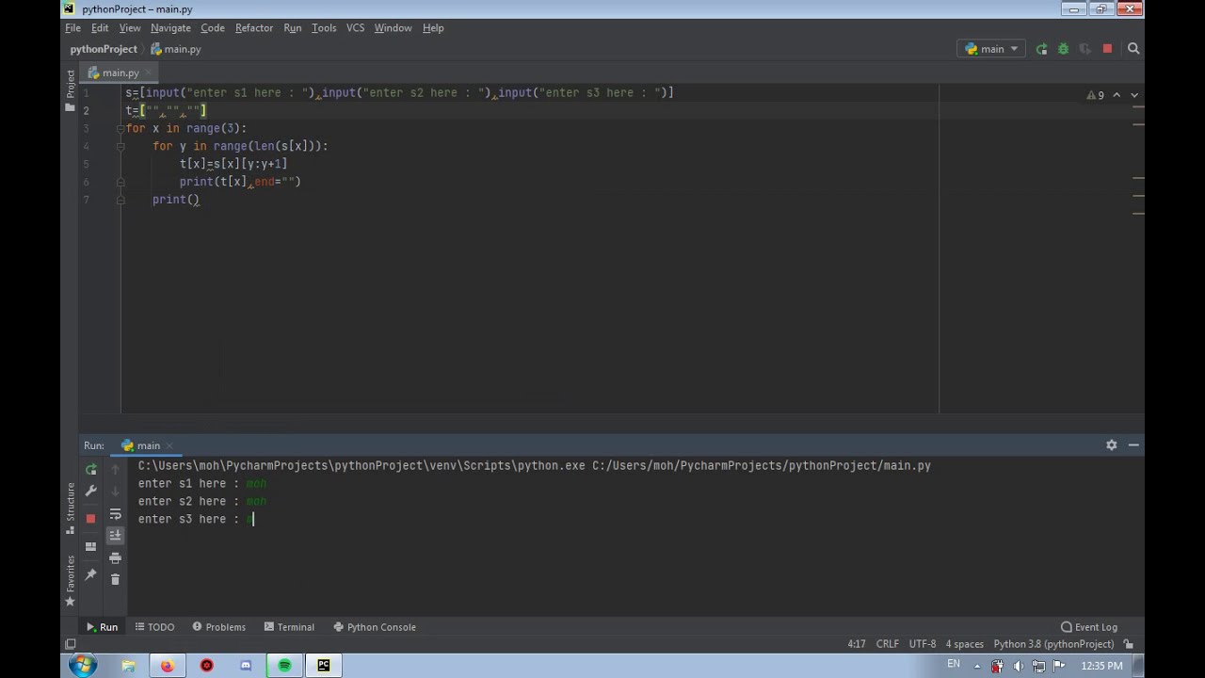Click the rerun icon in Run panel
The image size is (1205, 678).
[90, 469]
